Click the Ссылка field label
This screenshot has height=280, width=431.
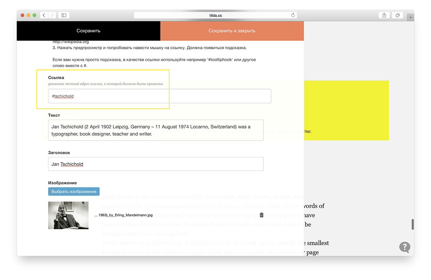(56, 77)
